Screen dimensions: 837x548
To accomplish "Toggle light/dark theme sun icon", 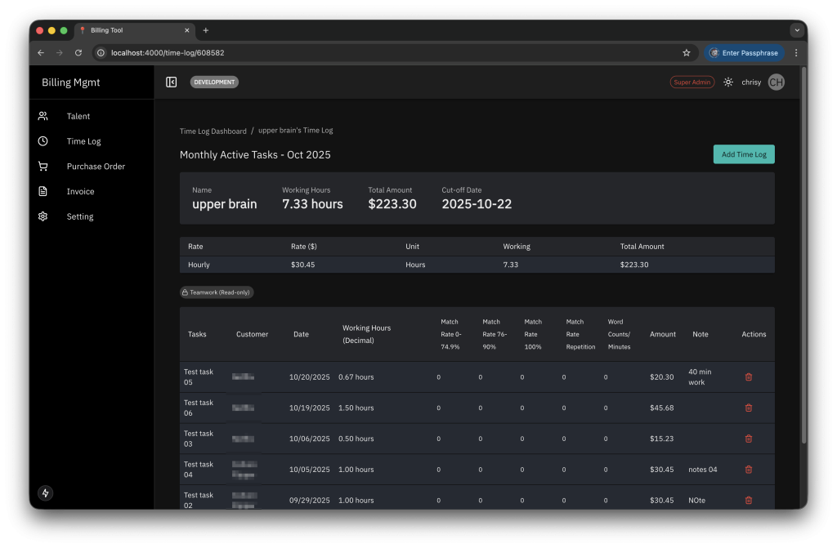I will click(728, 82).
